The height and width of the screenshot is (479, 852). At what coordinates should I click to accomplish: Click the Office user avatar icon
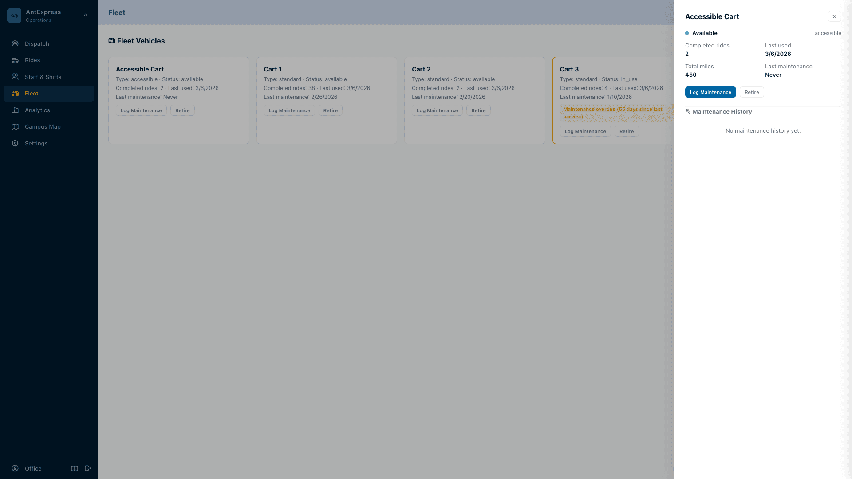click(15, 468)
